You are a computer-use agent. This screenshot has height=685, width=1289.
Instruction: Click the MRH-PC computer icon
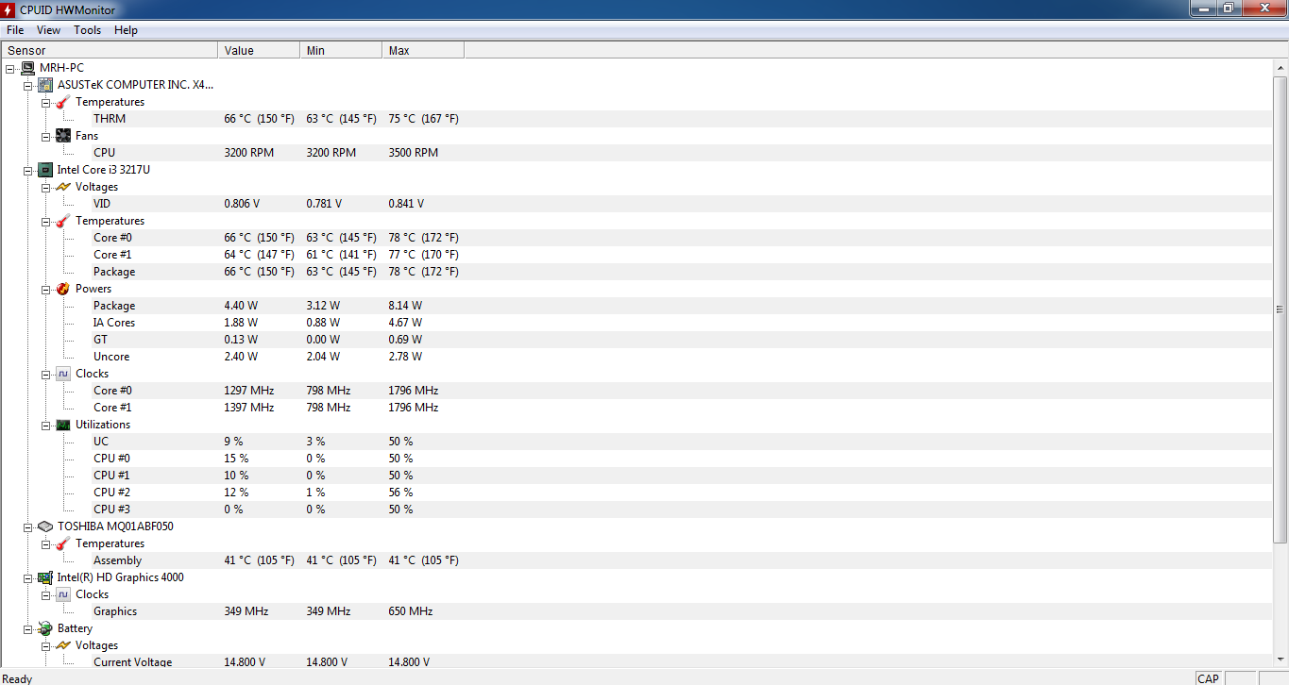coord(27,68)
